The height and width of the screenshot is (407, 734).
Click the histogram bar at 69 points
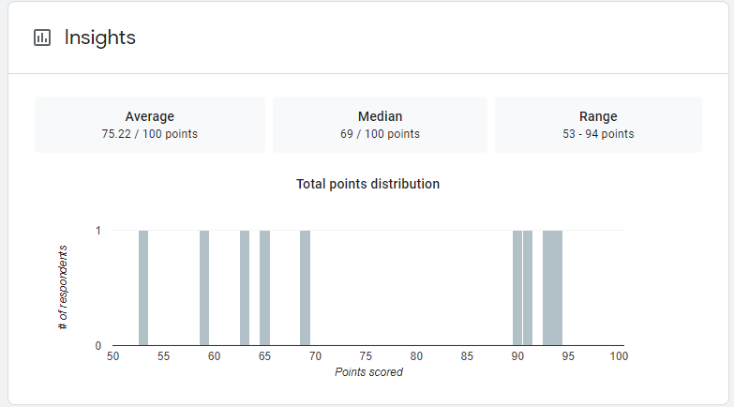(x=305, y=288)
